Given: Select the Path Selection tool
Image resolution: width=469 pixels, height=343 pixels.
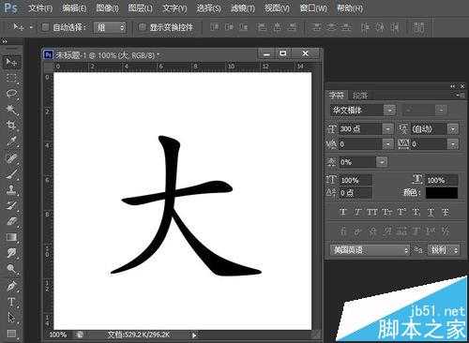Looking at the screenshot, I should [11, 318].
